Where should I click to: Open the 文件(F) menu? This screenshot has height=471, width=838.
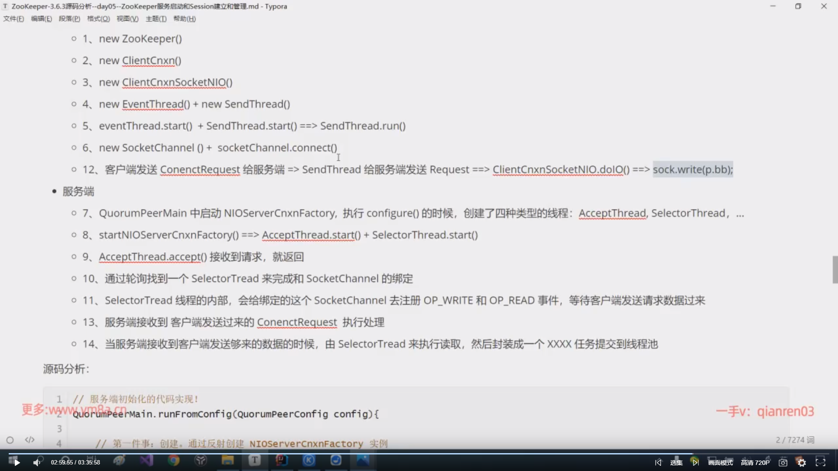pos(14,19)
